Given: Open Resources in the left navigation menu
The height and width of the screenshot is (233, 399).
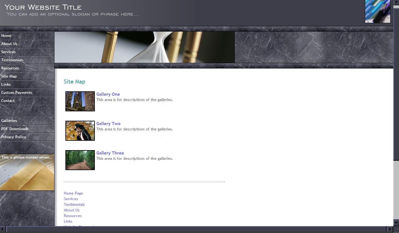Looking at the screenshot, I should coord(27,68).
